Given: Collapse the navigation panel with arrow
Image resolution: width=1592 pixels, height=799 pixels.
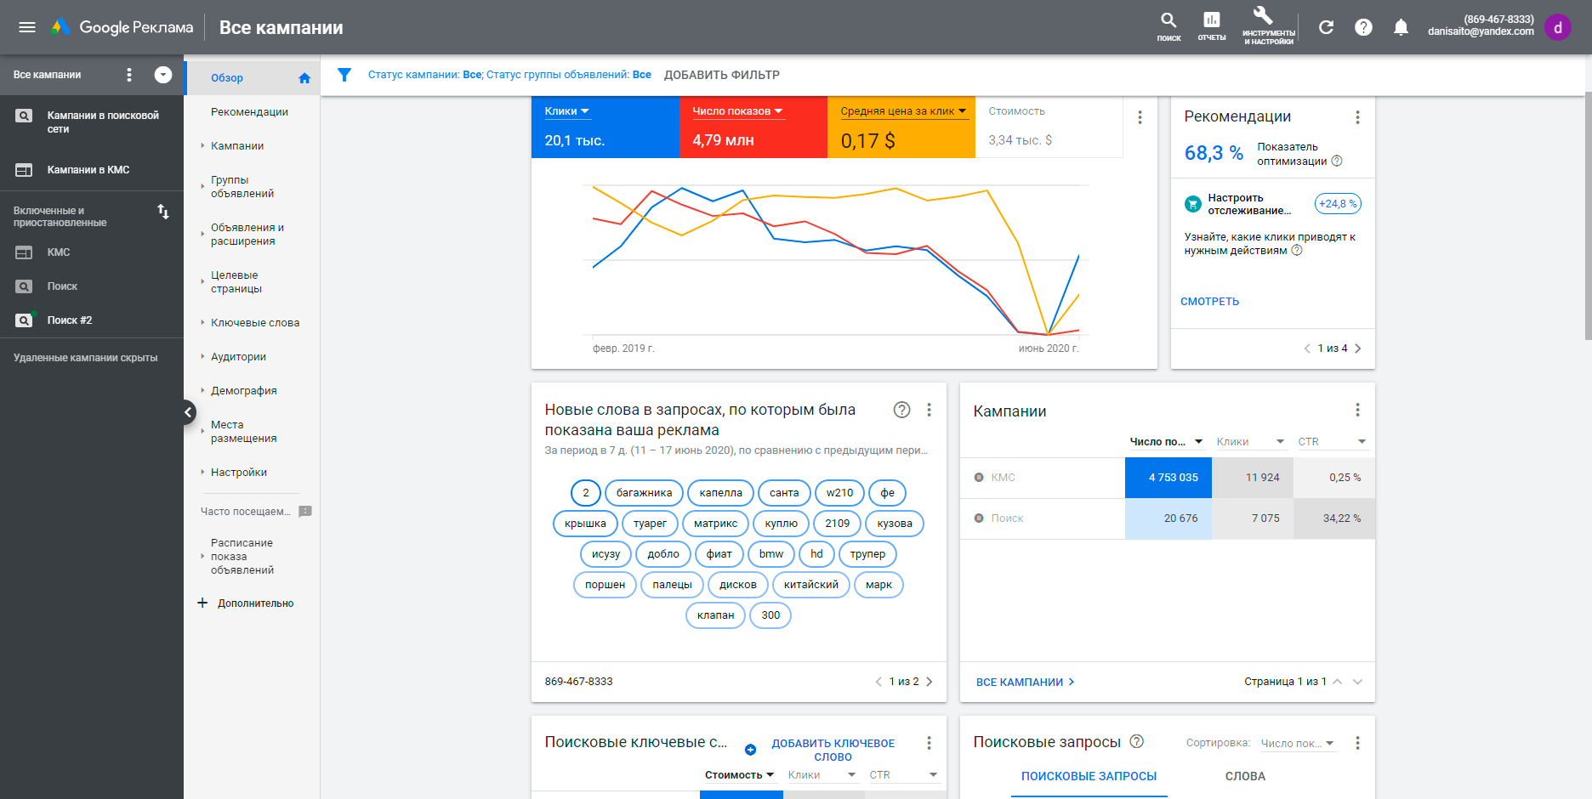Looking at the screenshot, I should (x=189, y=412).
